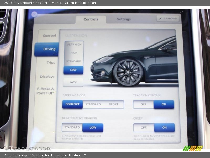Switch to the Settings tab
Image resolution: width=210 pixels, height=158 pixels.
[123, 19]
